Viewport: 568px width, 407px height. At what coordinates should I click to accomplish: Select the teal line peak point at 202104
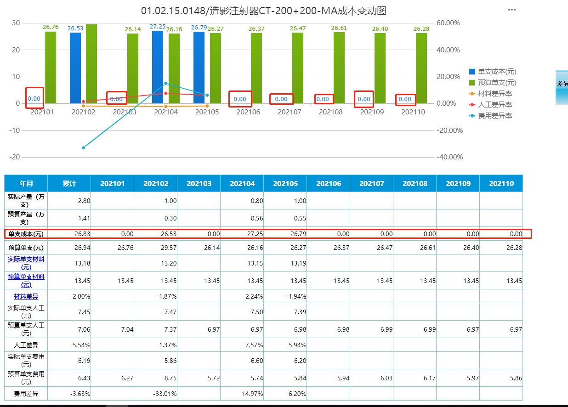(165, 84)
